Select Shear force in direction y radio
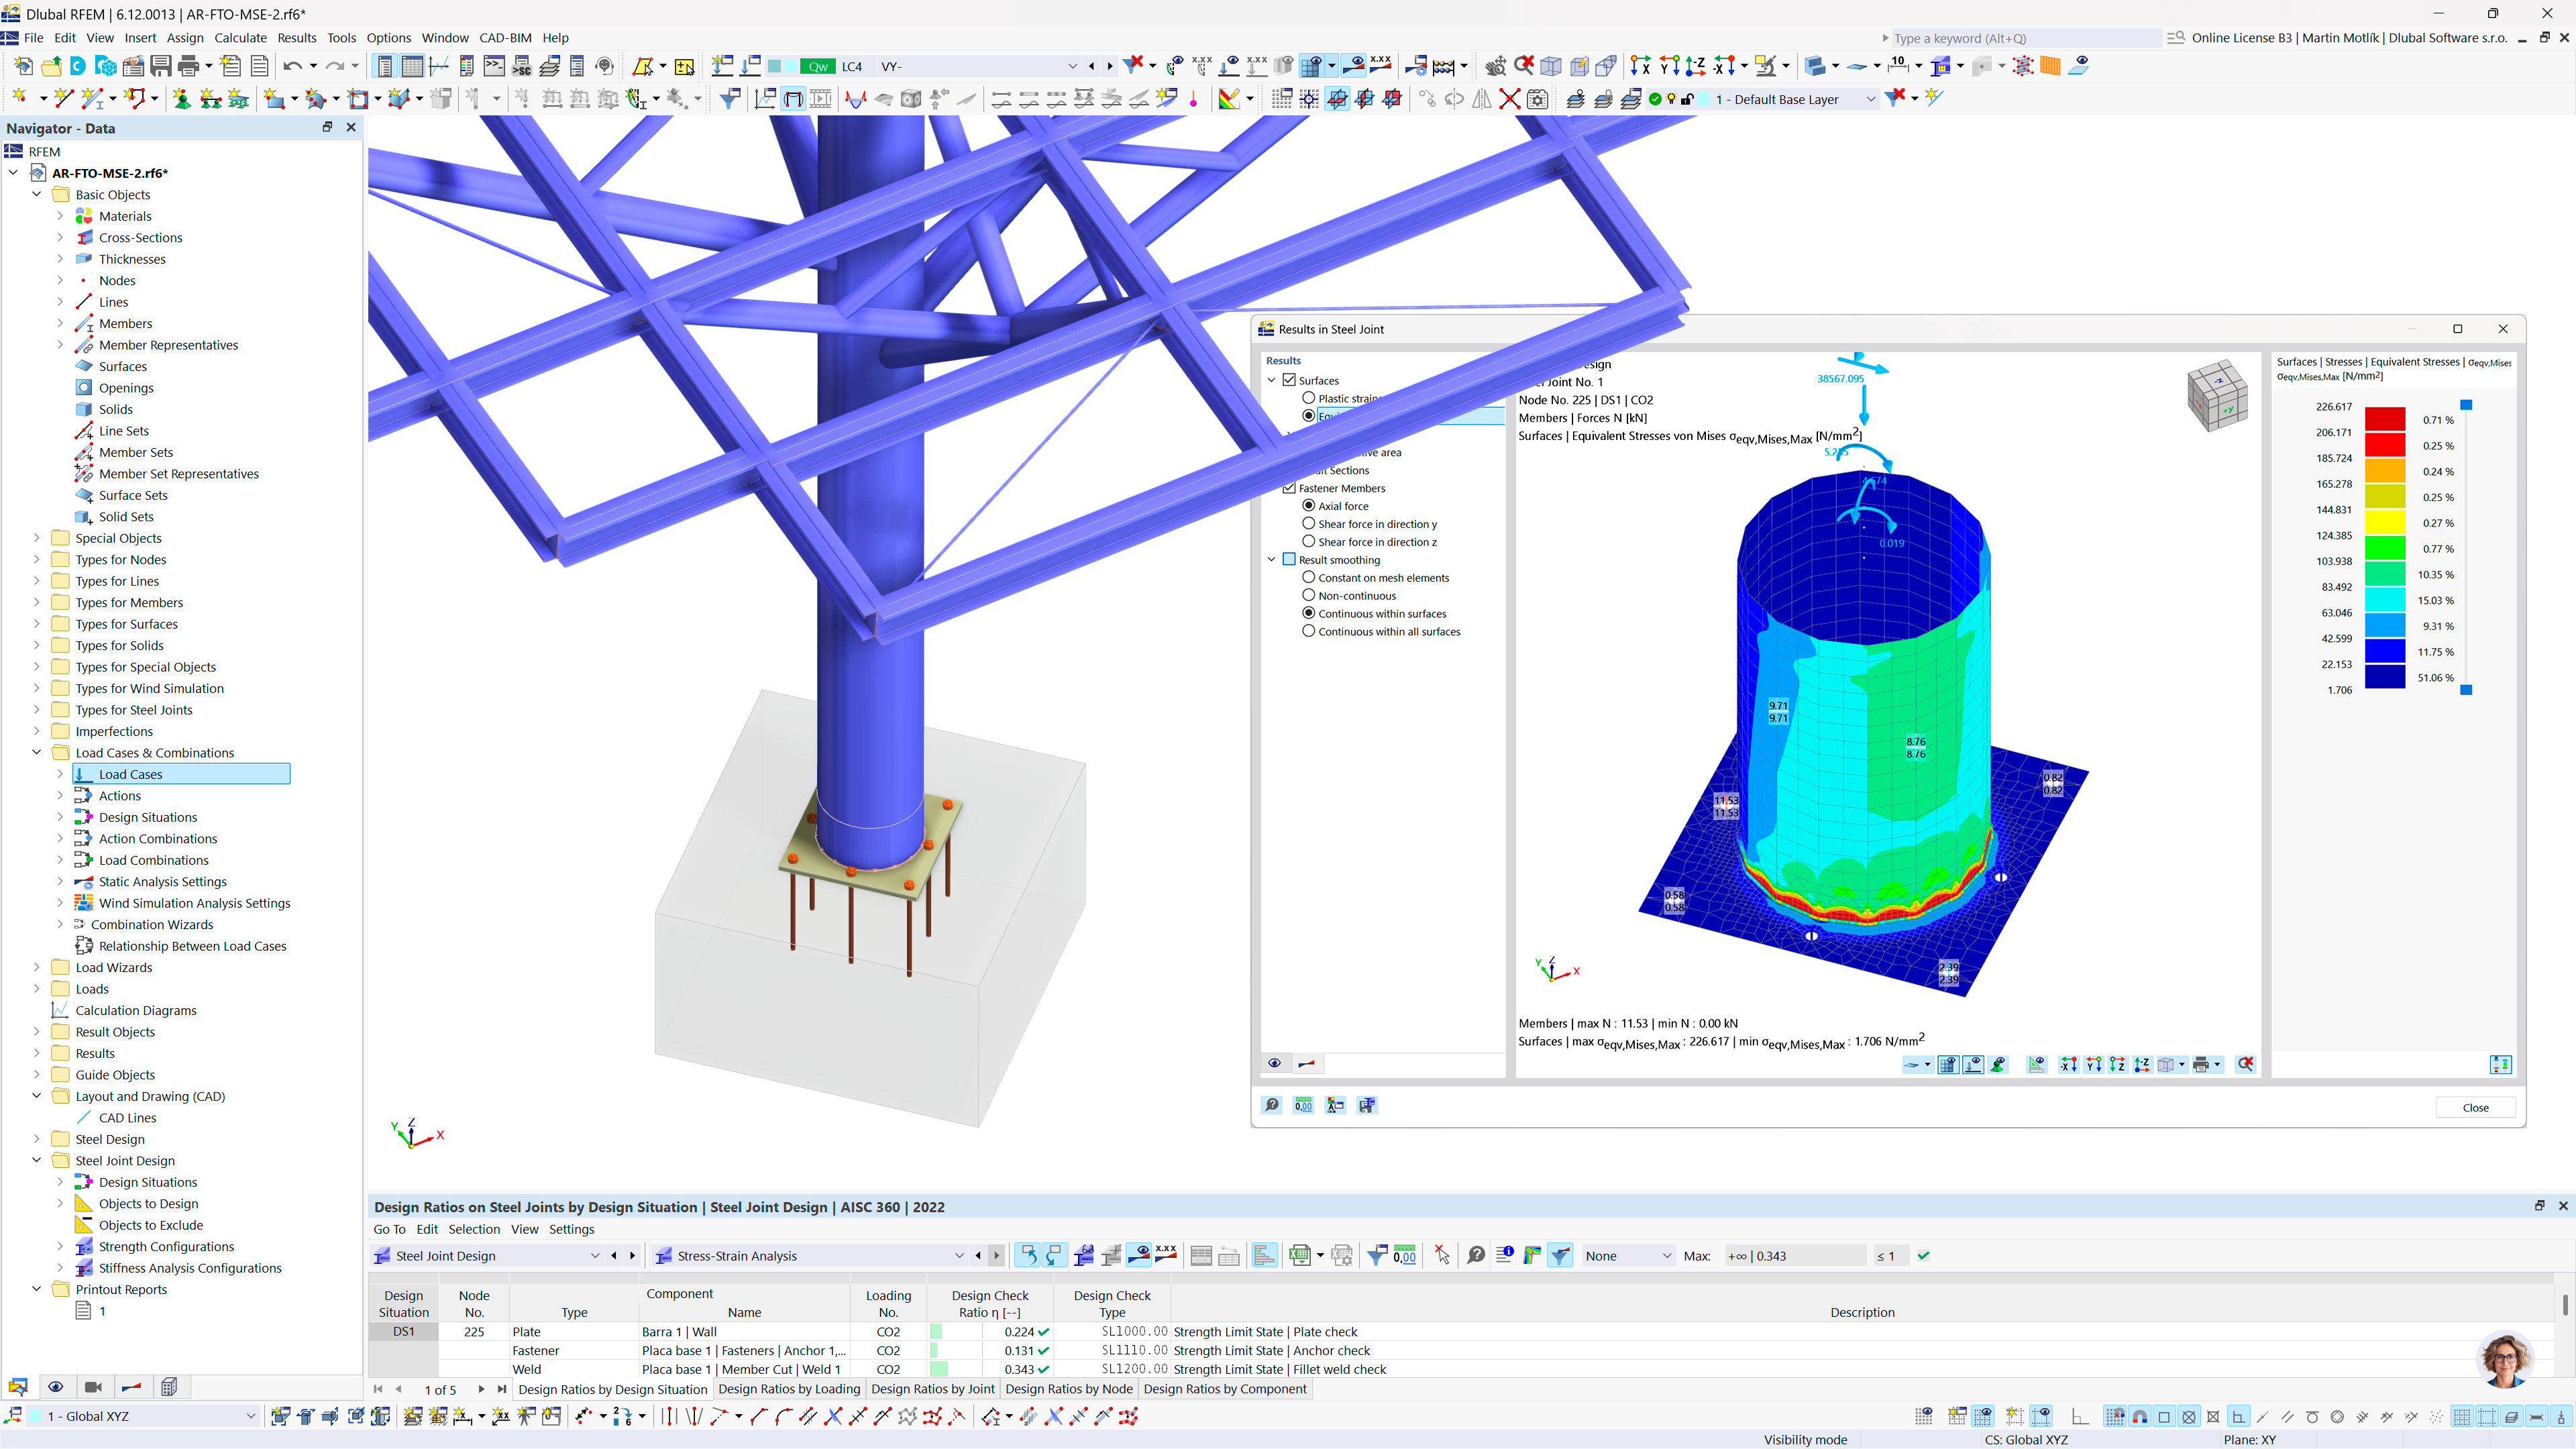Screen dimensions: 2576x1449 tap(1309, 524)
